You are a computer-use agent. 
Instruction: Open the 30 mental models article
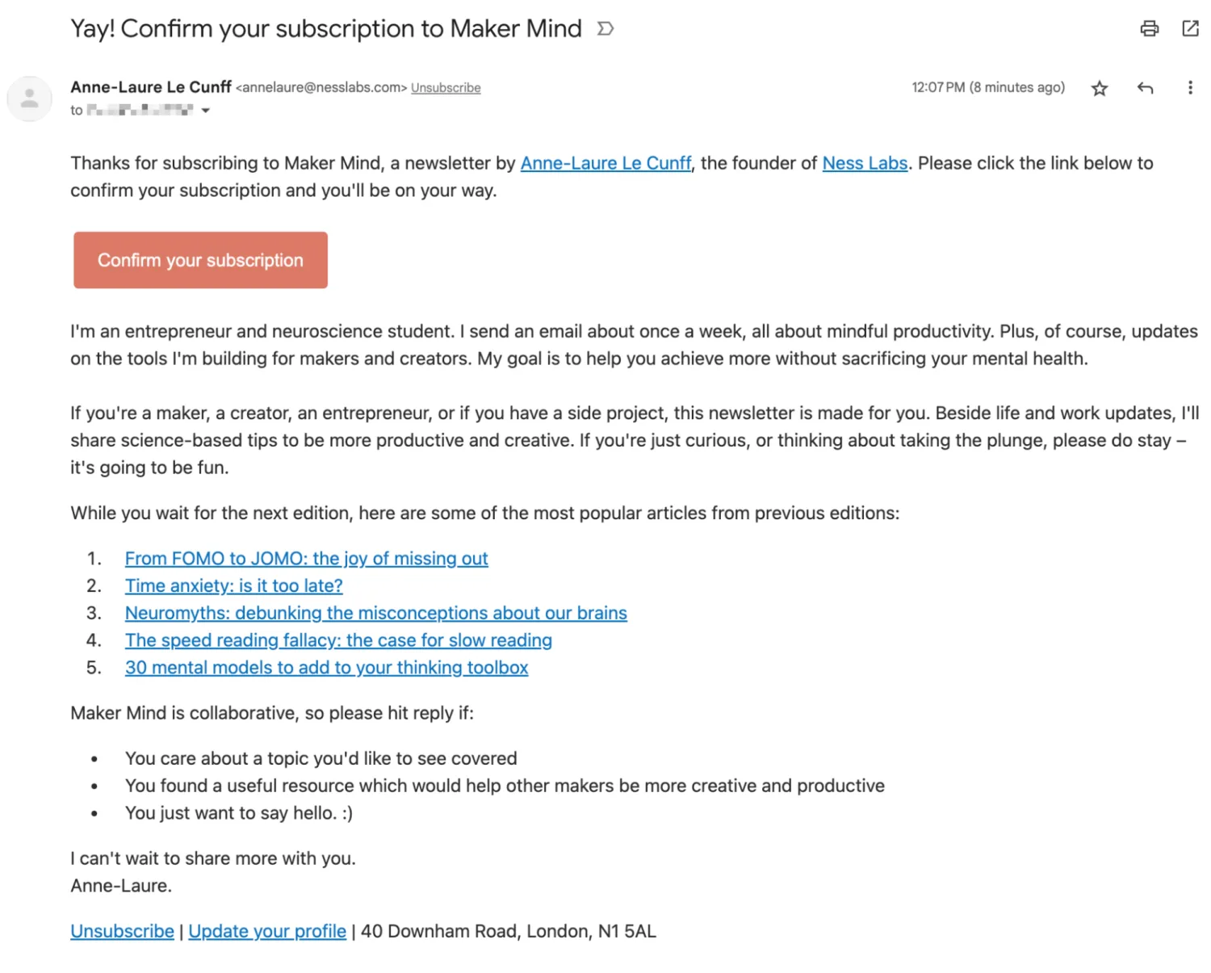click(326, 668)
